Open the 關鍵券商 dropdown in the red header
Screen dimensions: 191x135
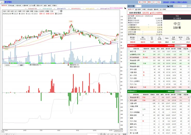tap(180, 46)
